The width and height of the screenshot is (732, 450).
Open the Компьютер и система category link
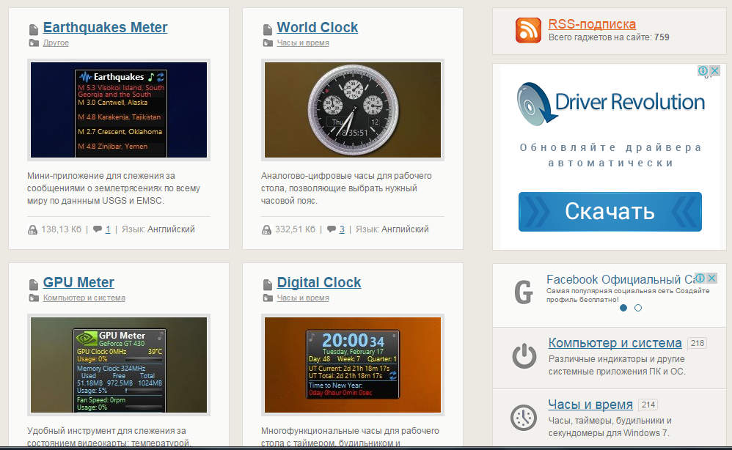pyautogui.click(x=615, y=343)
